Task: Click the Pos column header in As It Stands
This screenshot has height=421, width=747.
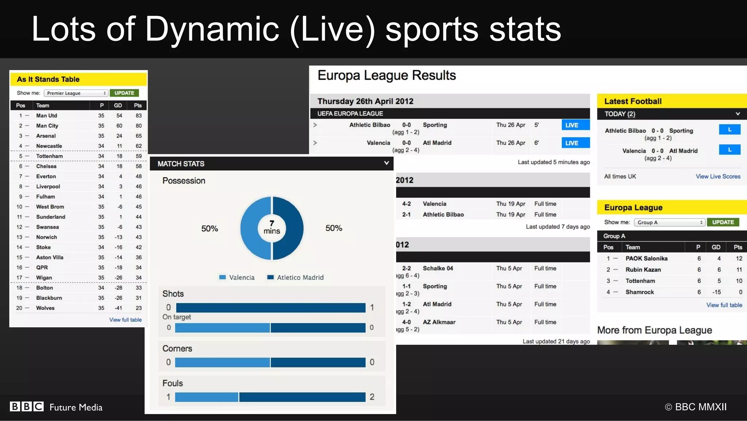Action: tap(21, 105)
